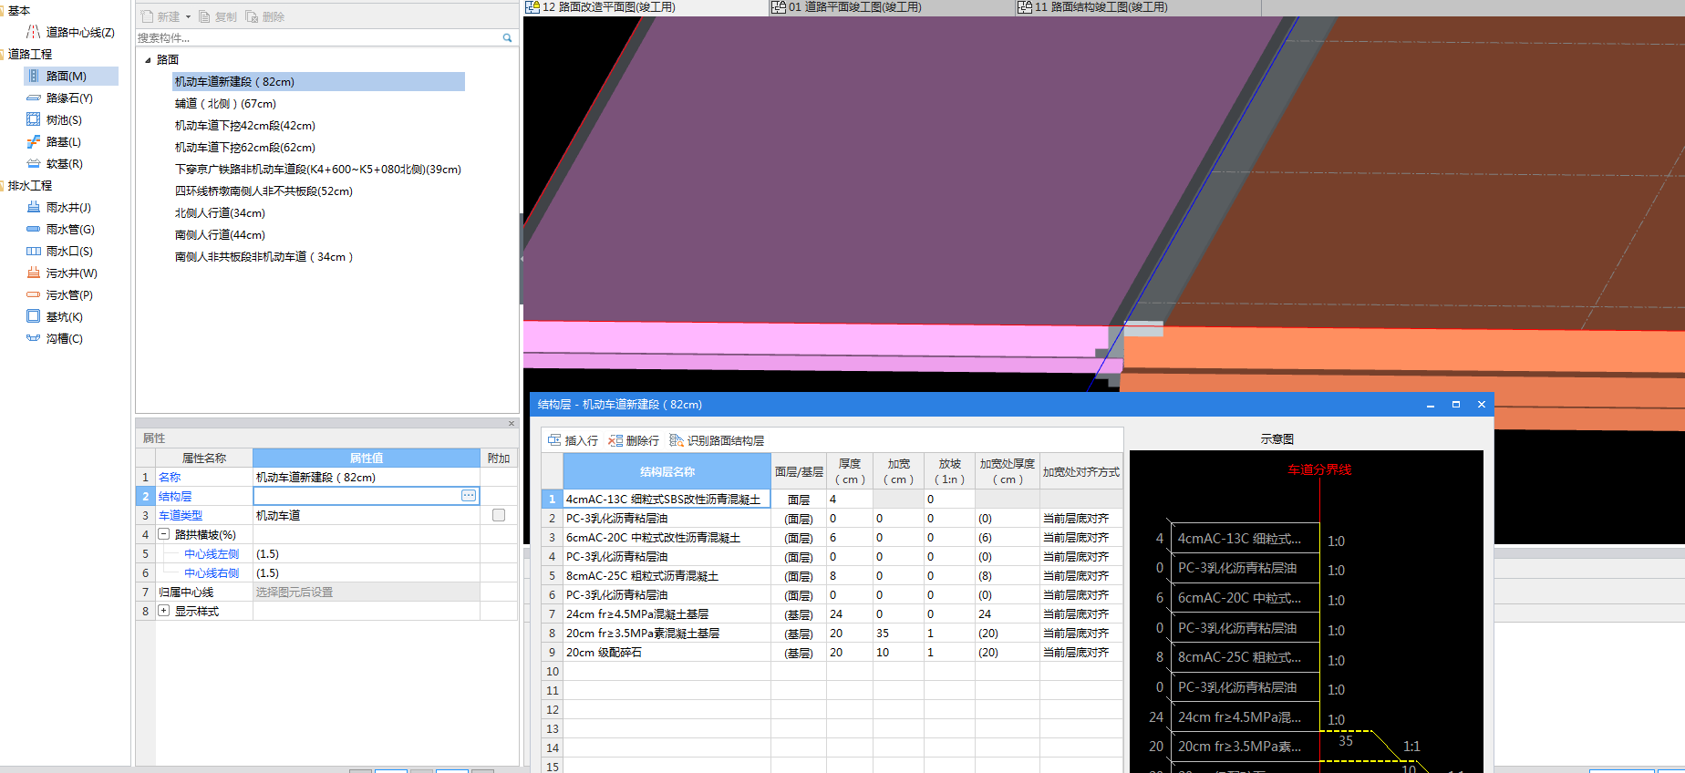Image resolution: width=1685 pixels, height=773 pixels.
Task: Collapse 路面 tree node
Action: (x=148, y=60)
